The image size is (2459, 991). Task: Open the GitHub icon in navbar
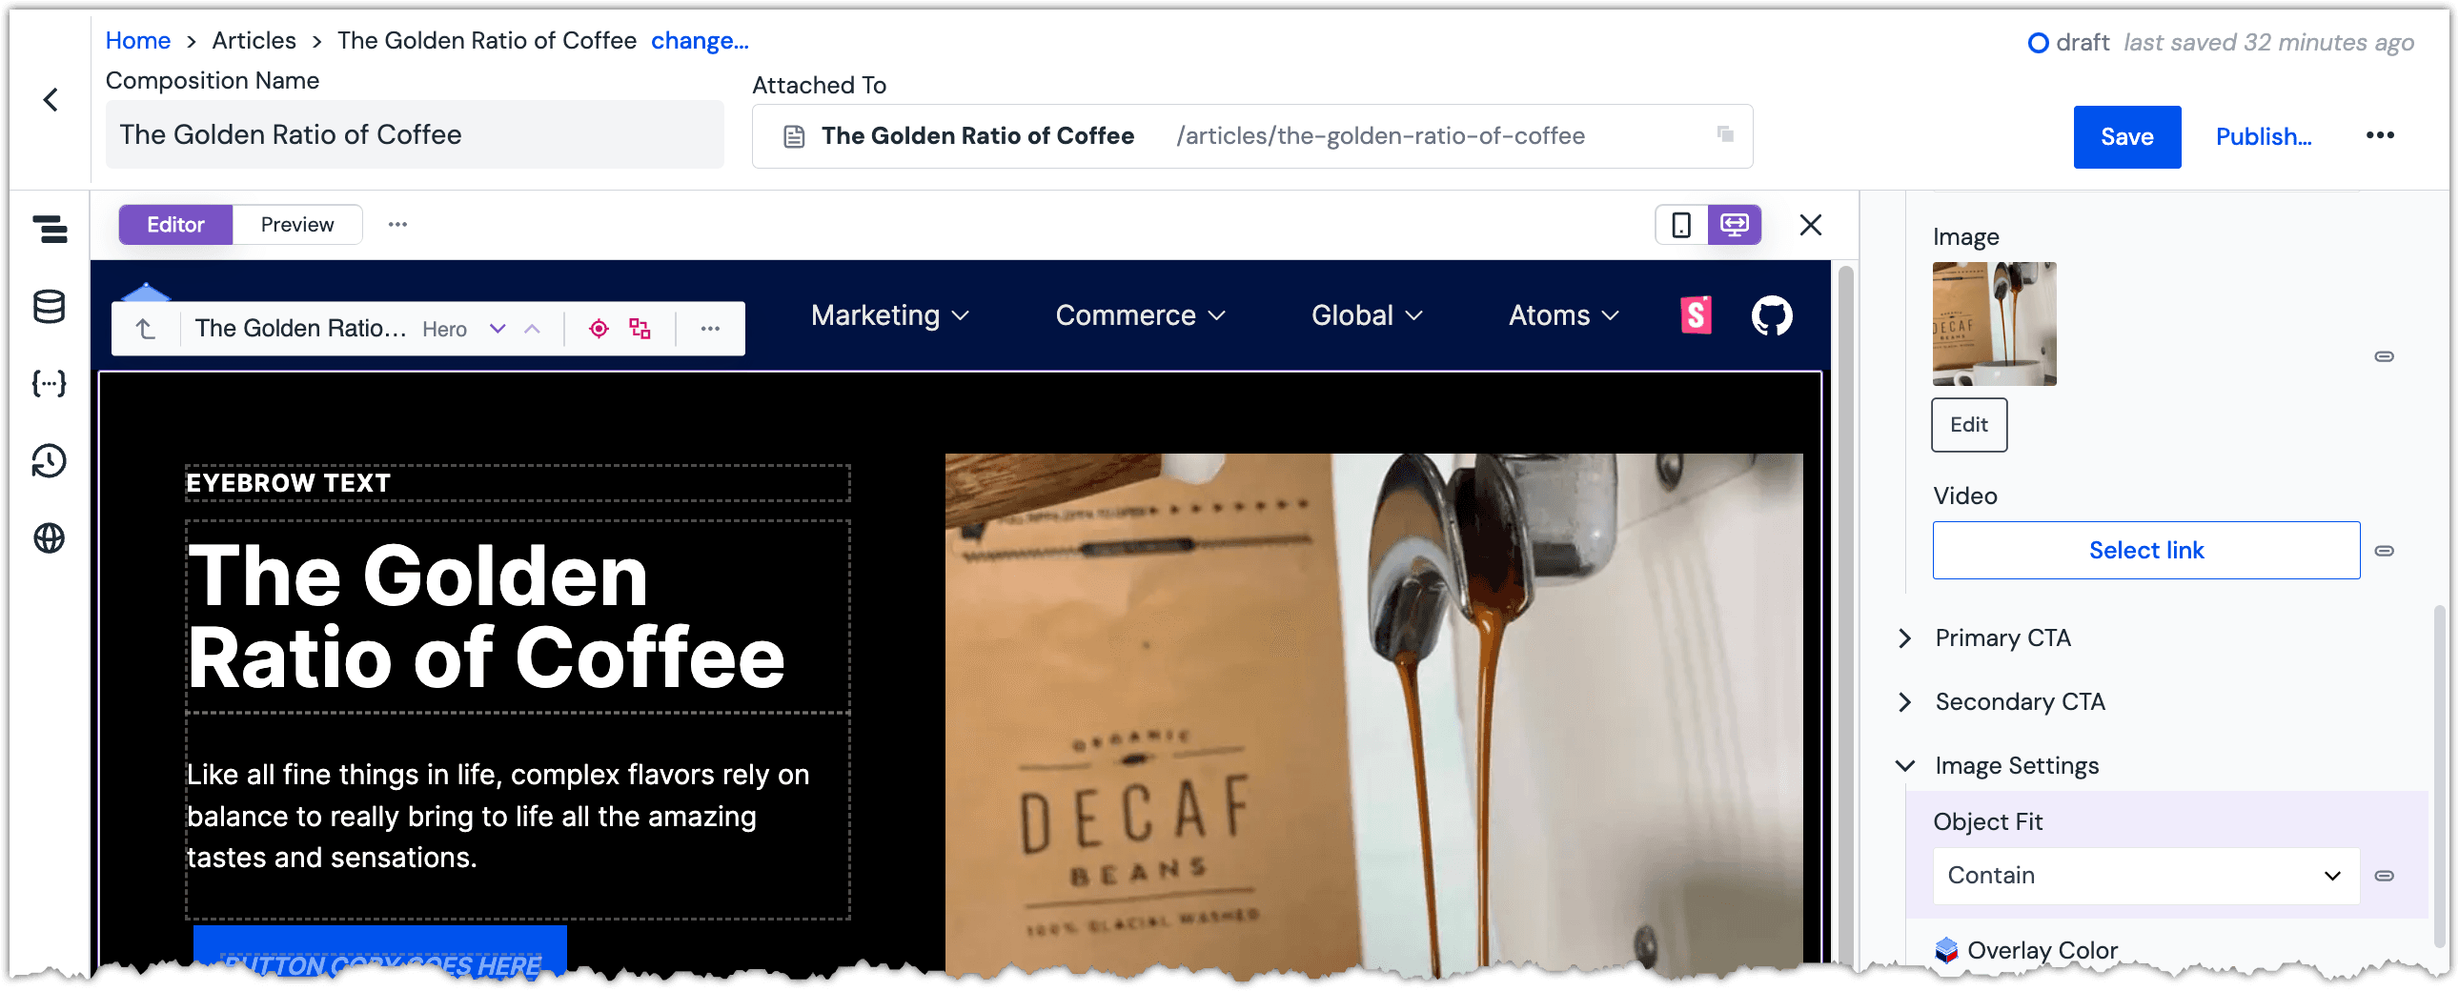coord(1772,315)
